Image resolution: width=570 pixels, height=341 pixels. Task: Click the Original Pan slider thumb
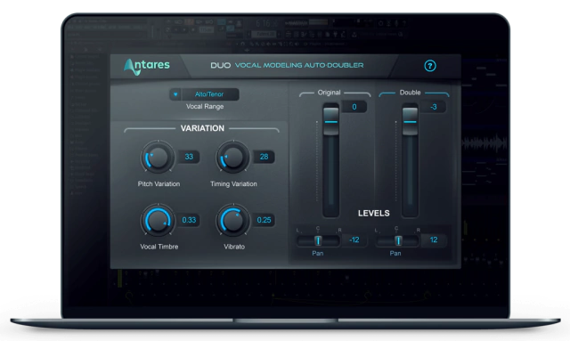pos(318,240)
